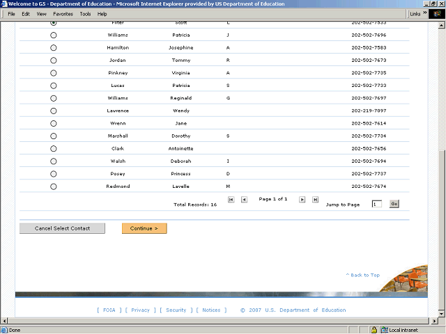Open the Edit menu
This screenshot has height=334, width=446.
tap(26, 14)
